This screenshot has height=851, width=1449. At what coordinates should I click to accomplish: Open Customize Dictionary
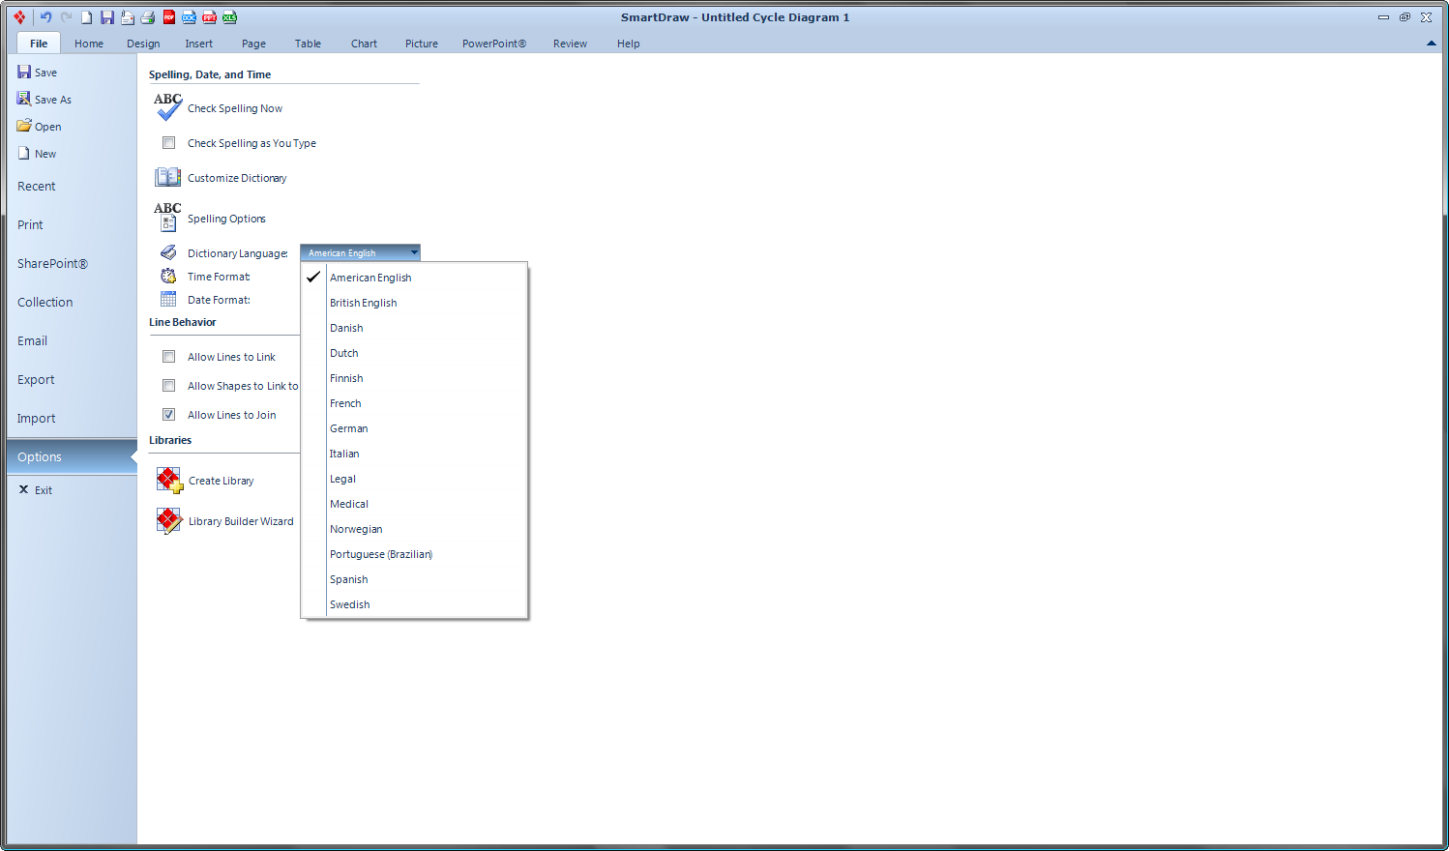(237, 178)
